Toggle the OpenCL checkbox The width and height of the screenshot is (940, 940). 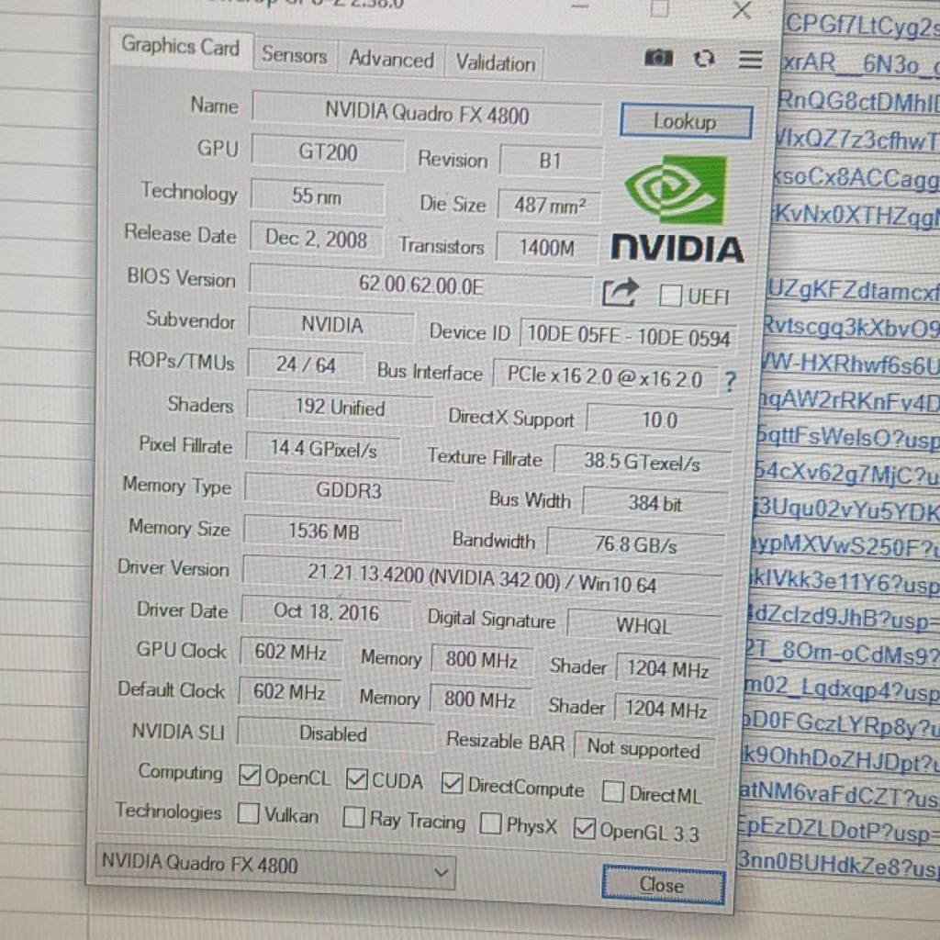tap(249, 775)
